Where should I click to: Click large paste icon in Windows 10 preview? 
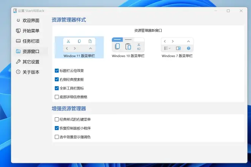[x=128, y=47]
